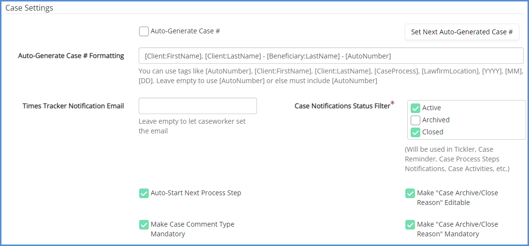Screen dimensions: 529x246
Task: Uncheck the Closed status filter checkbox
Action: coord(415,132)
